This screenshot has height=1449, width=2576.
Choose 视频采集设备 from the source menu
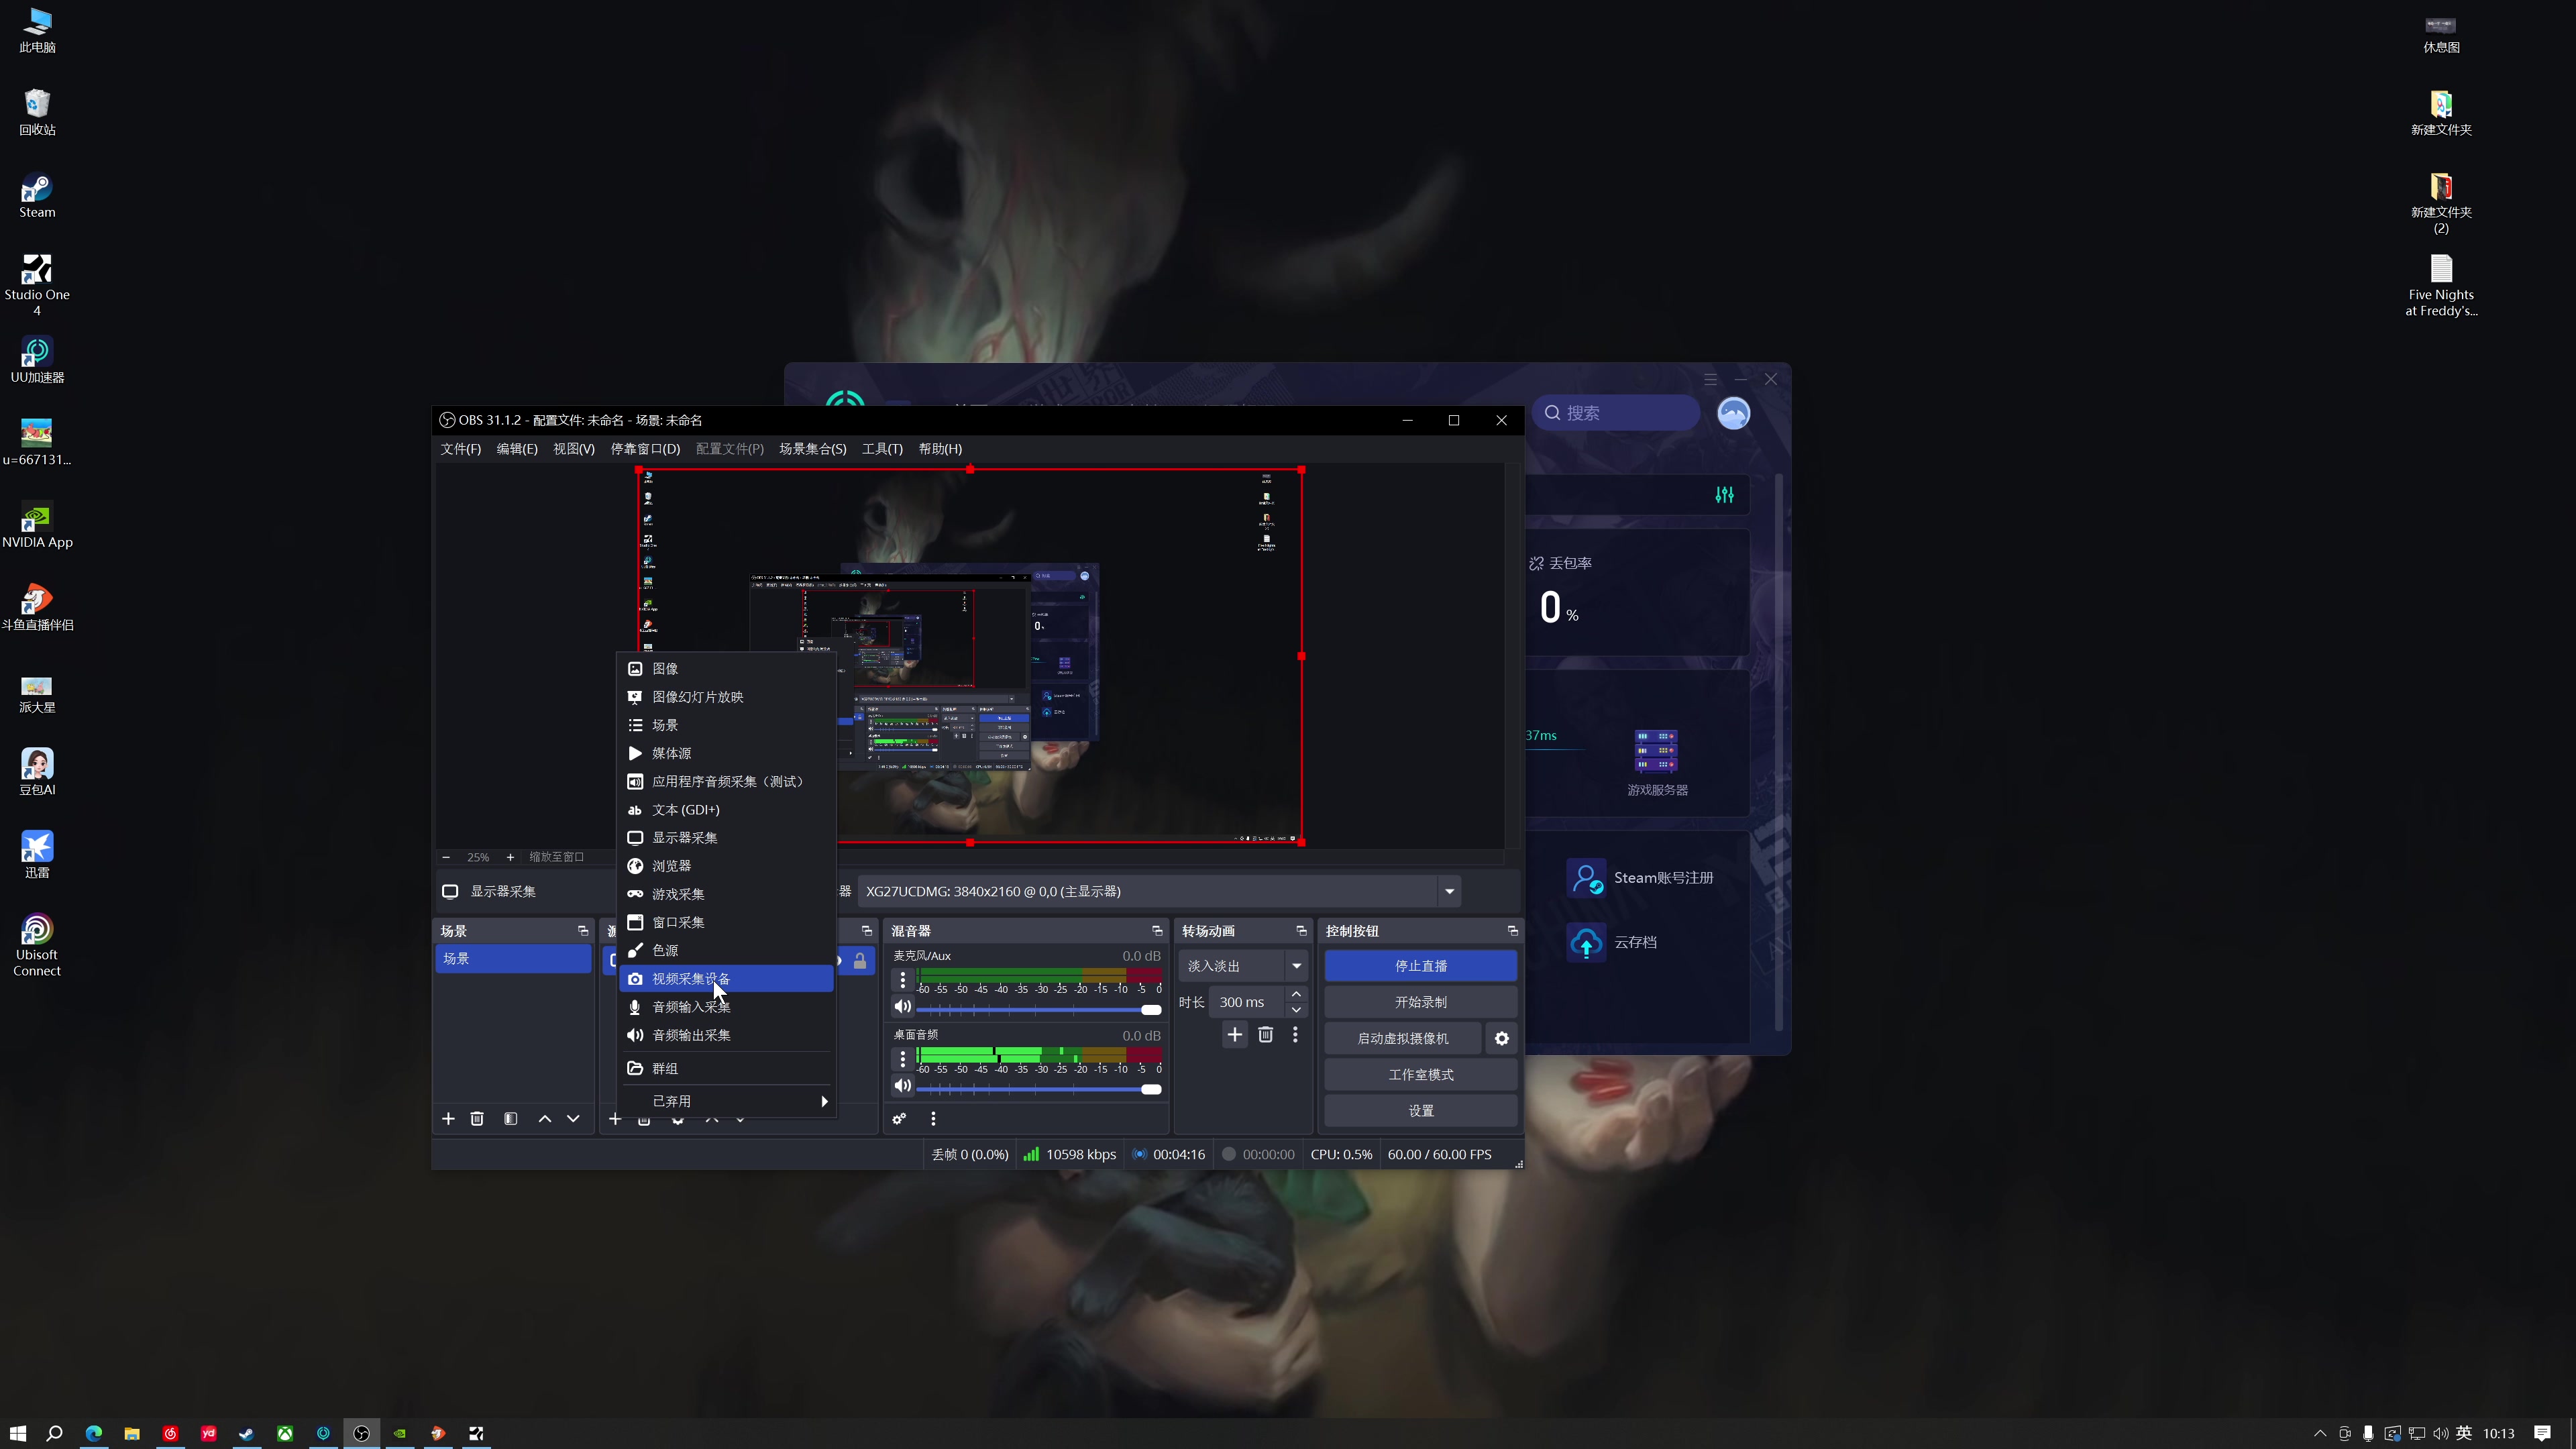(x=726, y=979)
